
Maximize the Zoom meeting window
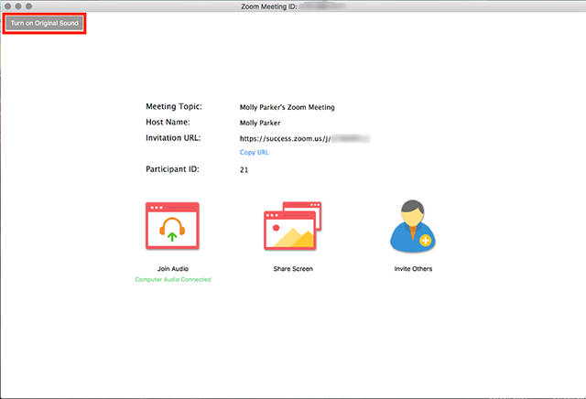[x=28, y=6]
